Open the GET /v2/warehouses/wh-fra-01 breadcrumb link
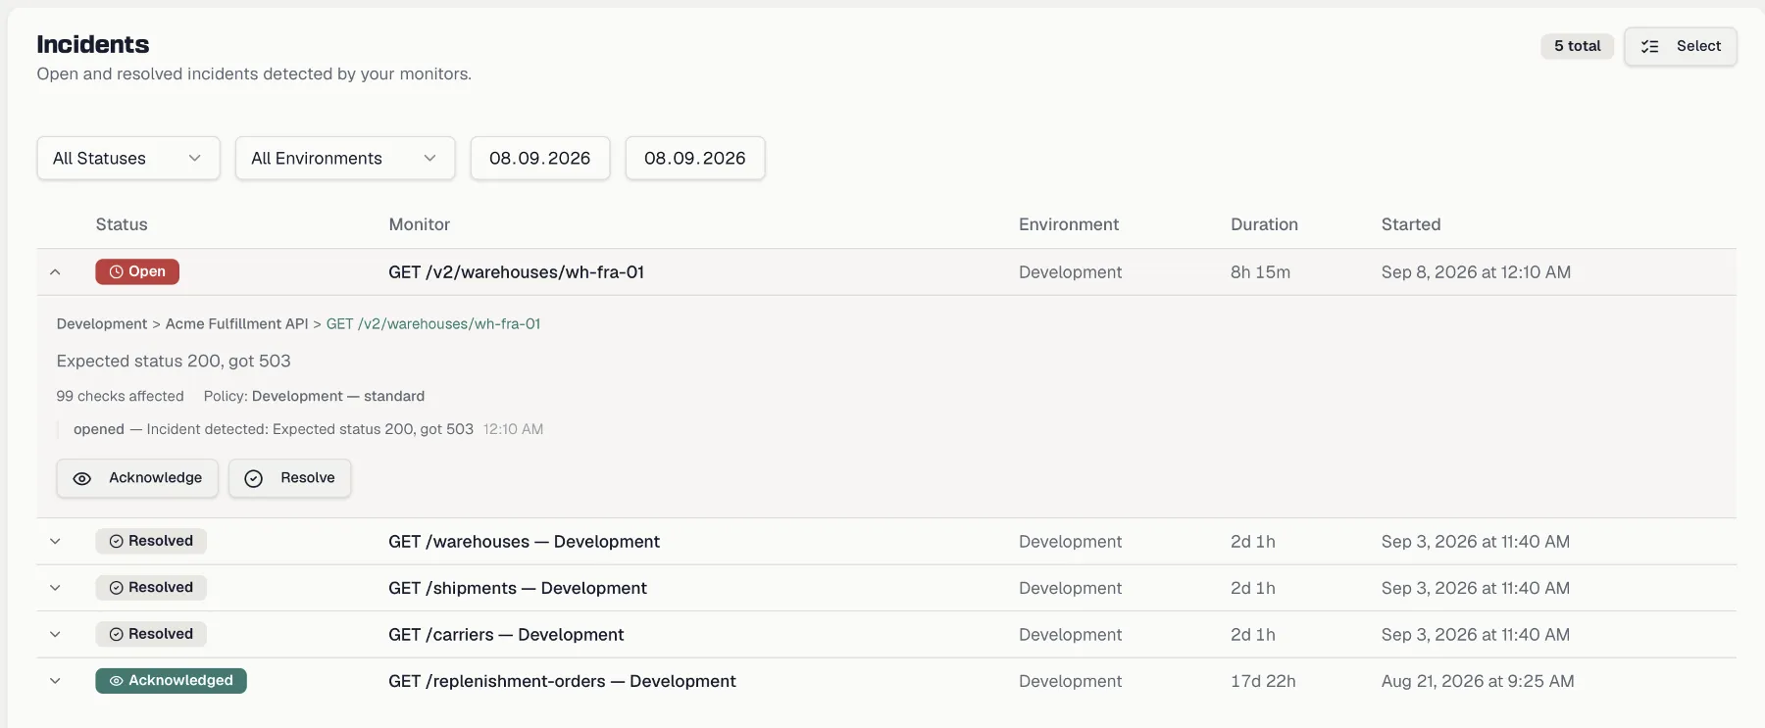This screenshot has width=1765, height=728. point(433,323)
